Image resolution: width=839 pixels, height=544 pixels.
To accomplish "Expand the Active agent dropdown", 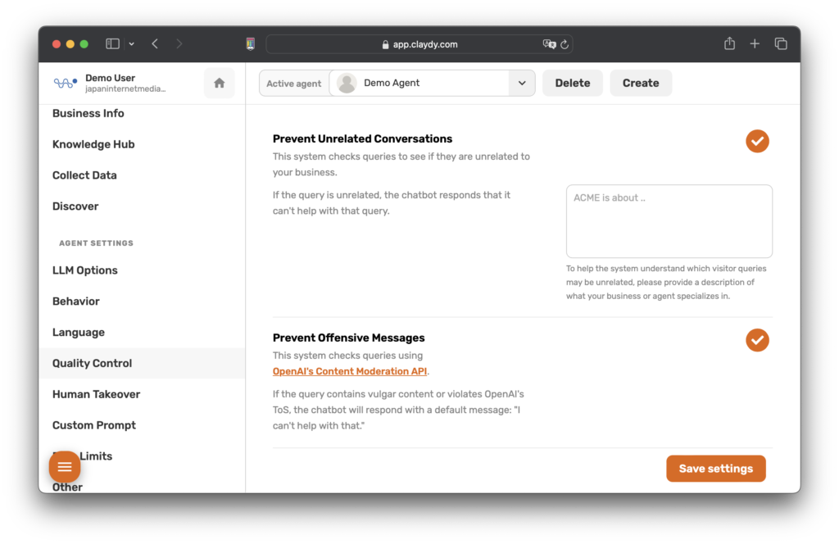I will (521, 83).
